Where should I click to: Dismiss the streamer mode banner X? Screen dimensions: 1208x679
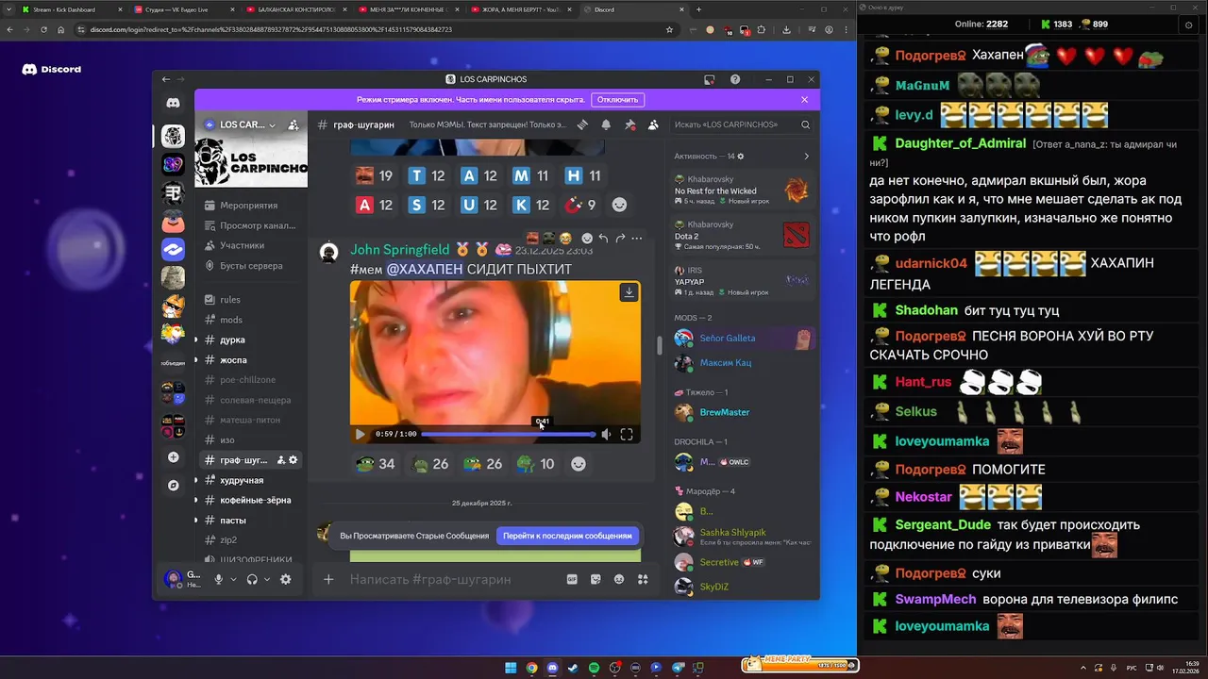804,99
